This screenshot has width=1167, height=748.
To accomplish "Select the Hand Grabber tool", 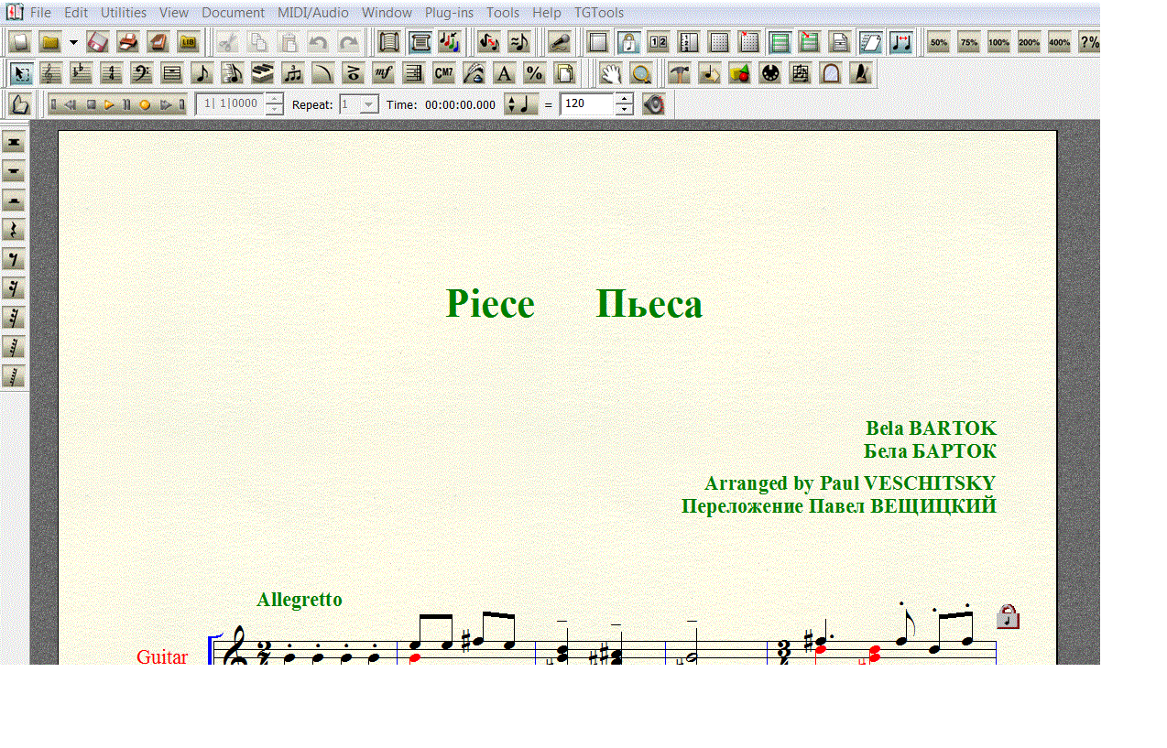I will click(611, 74).
